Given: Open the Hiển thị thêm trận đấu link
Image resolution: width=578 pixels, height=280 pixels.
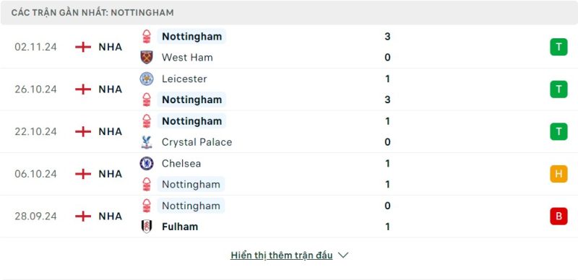Looking at the screenshot, I should (x=282, y=255).
